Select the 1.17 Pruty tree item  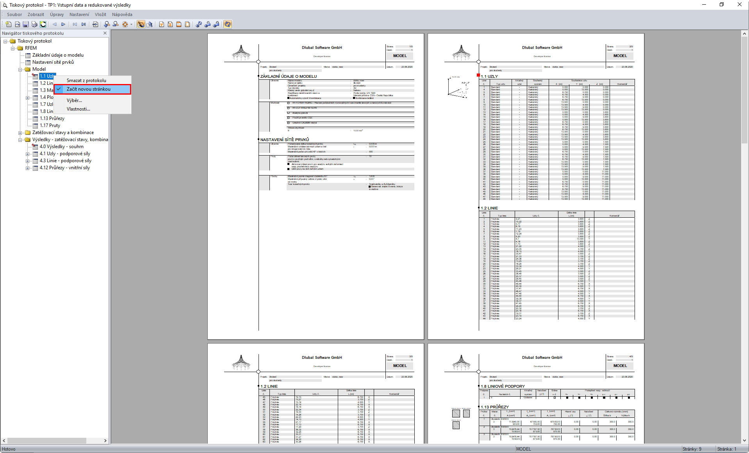pyautogui.click(x=50, y=125)
